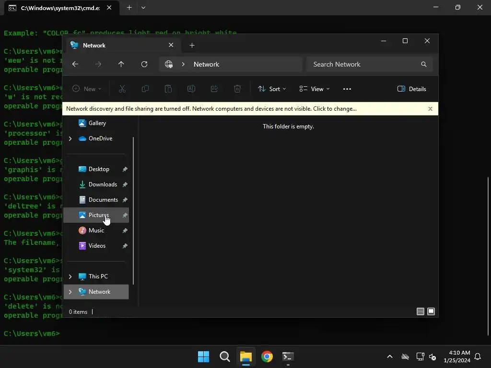Viewport: 491px width, 368px height.
Task: Launch Google Chrome from taskbar
Action: (x=267, y=356)
